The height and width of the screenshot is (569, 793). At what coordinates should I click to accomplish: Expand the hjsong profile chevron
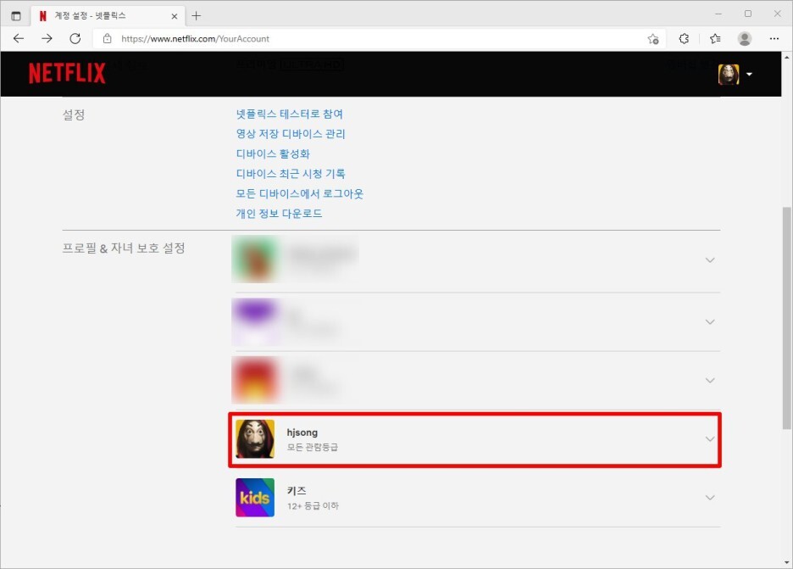click(710, 439)
